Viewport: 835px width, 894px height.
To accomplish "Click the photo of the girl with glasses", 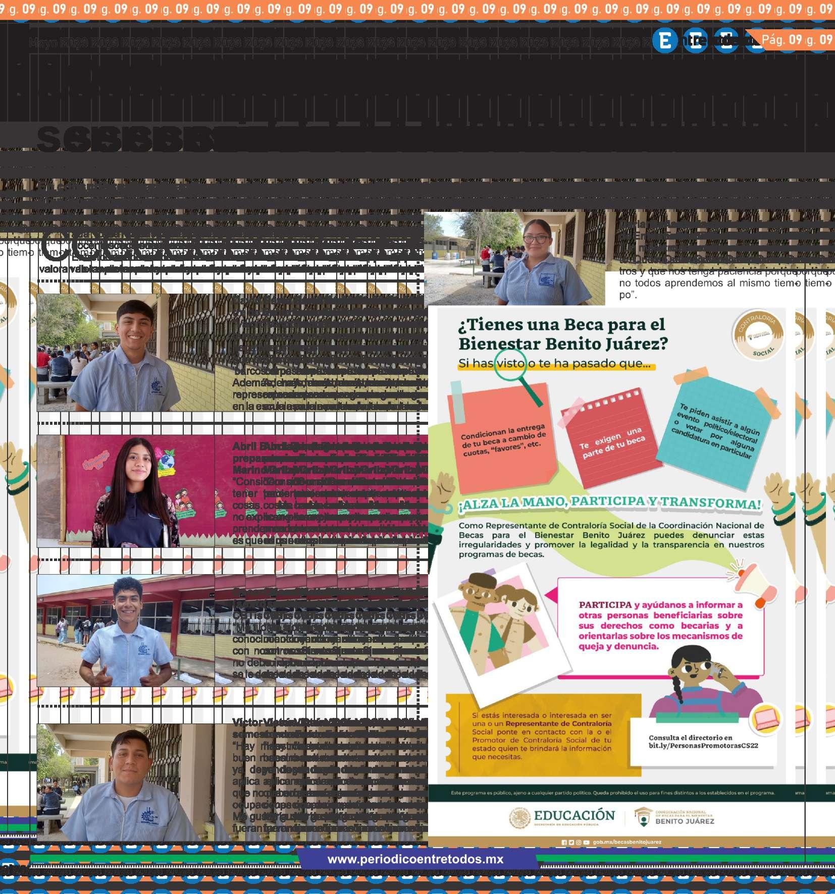I will click(x=514, y=258).
